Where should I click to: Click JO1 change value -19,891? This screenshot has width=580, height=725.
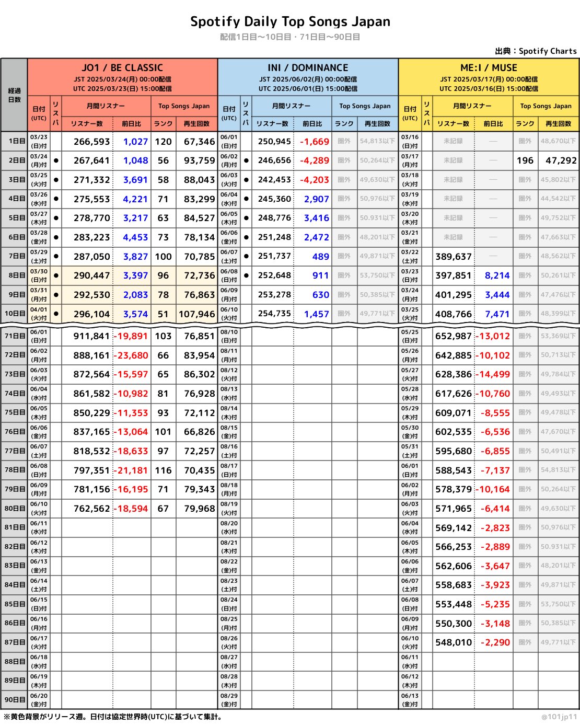(x=131, y=336)
